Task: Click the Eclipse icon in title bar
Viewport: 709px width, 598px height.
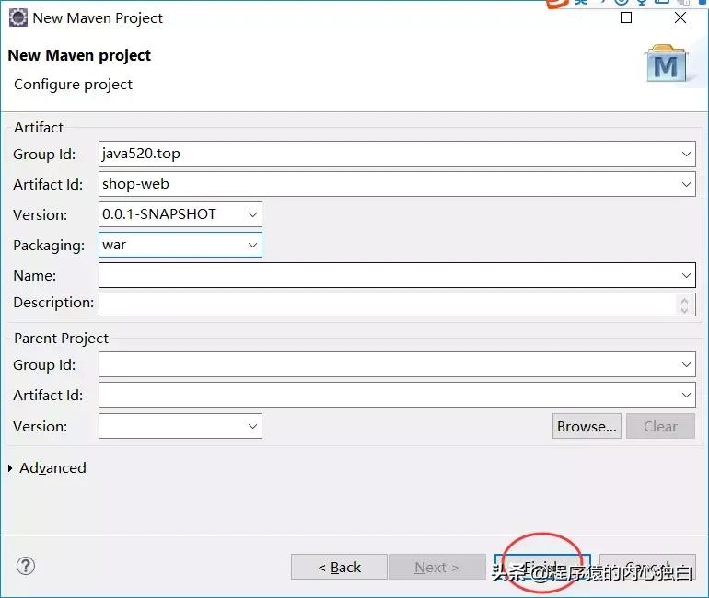Action: (18, 18)
